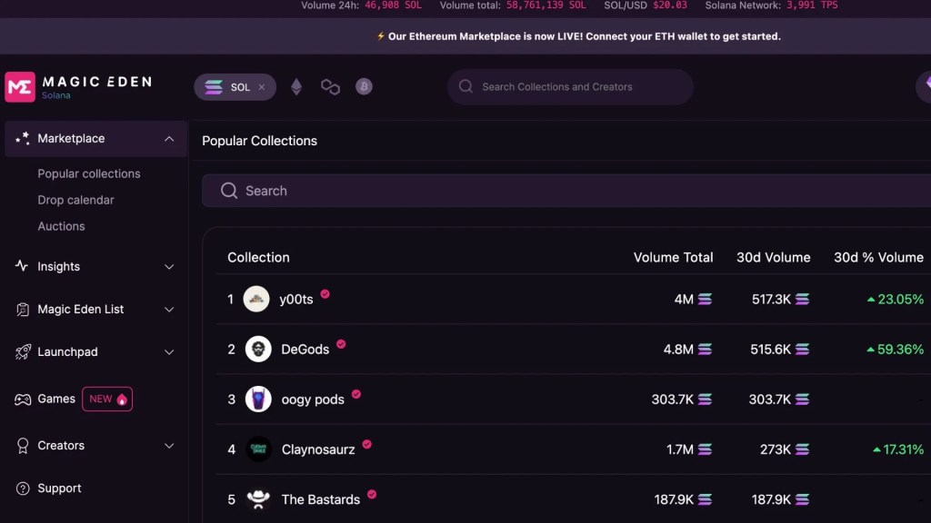Click the Support help icon
The image size is (931, 523).
[23, 488]
